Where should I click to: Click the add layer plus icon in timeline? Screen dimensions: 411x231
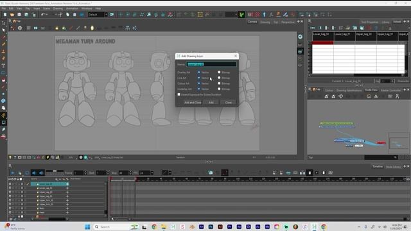pyautogui.click(x=57, y=179)
